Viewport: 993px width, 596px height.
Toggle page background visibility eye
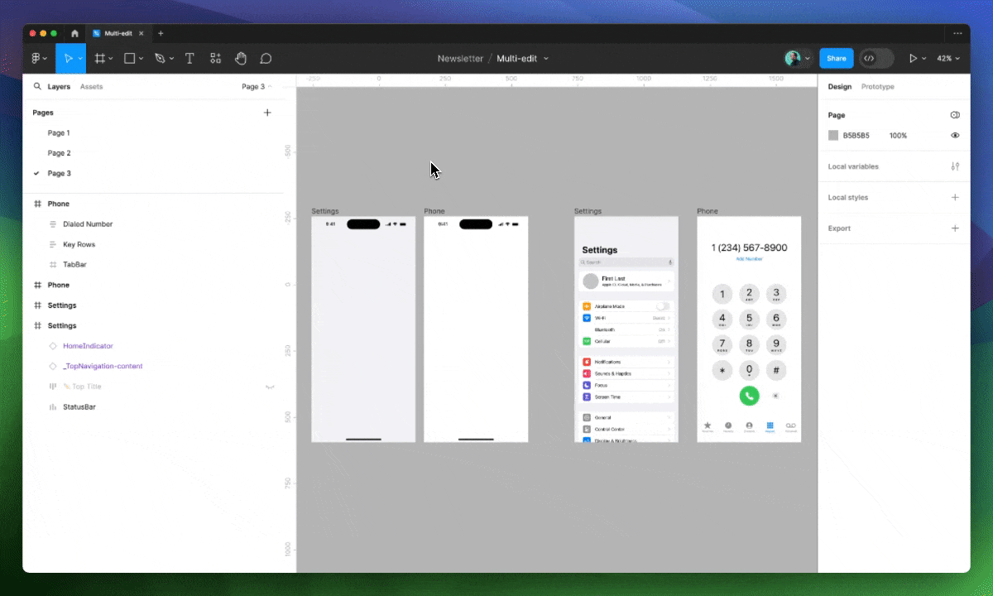point(955,135)
